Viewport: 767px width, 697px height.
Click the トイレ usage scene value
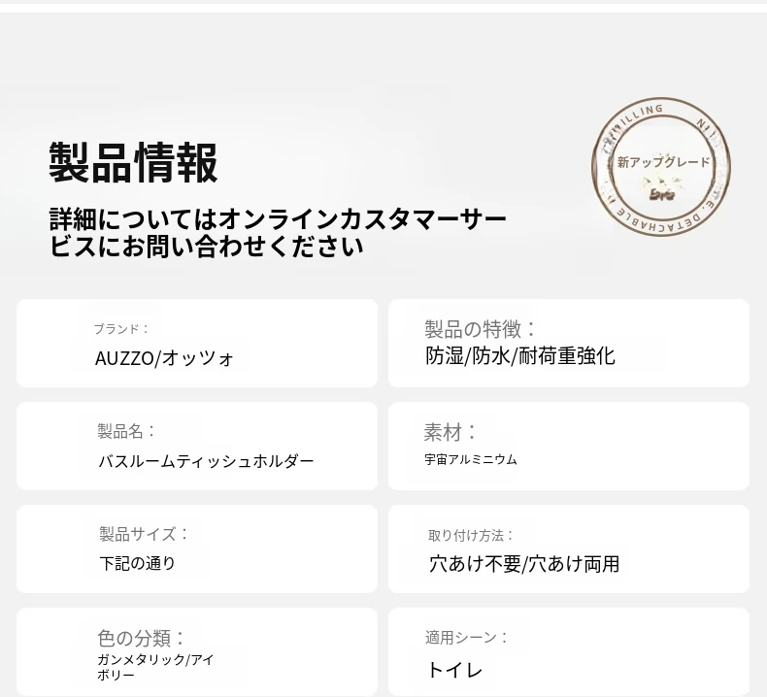455,670
